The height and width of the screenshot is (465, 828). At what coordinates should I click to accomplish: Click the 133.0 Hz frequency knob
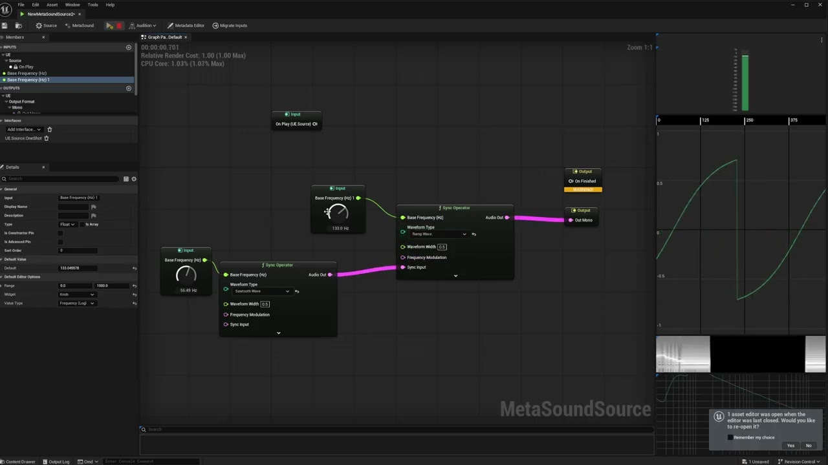[x=338, y=212]
